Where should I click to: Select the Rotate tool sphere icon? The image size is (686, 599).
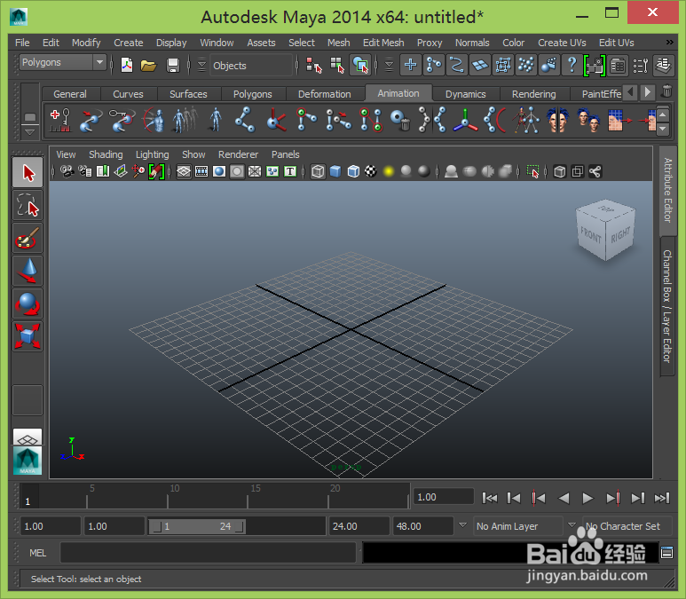coord(28,303)
